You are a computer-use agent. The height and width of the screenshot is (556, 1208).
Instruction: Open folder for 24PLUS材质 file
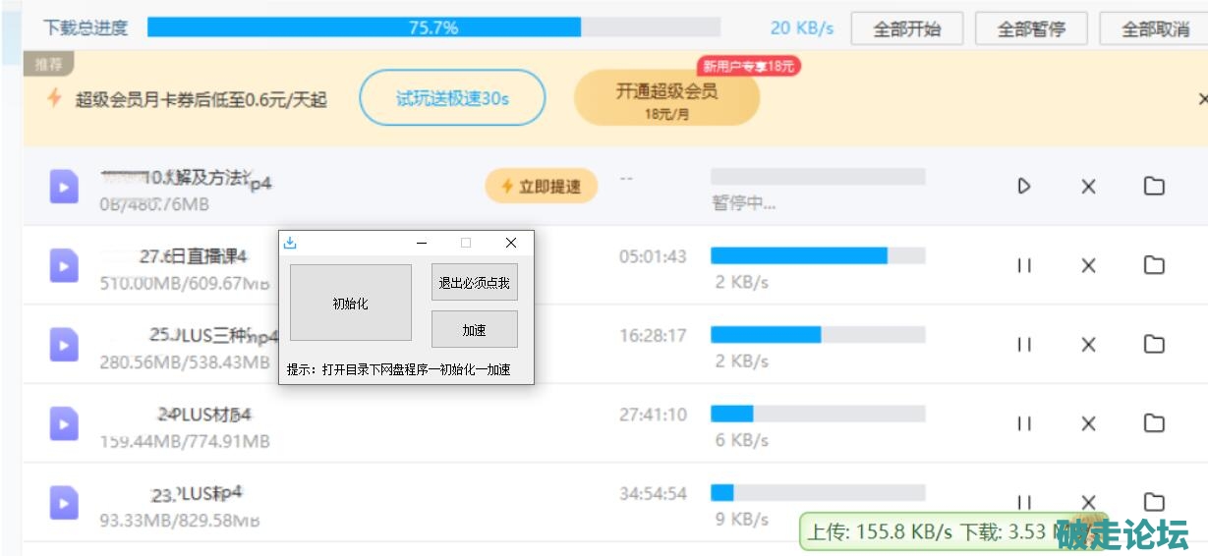pyautogui.click(x=1154, y=423)
